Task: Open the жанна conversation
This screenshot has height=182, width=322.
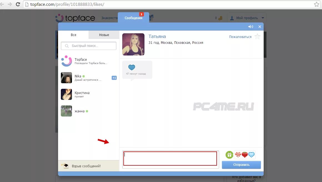Action: 89,111
